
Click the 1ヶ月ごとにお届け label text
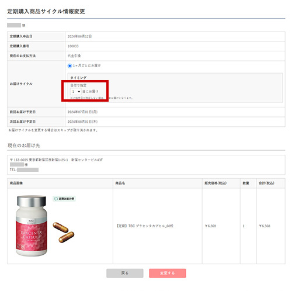coord(87,65)
